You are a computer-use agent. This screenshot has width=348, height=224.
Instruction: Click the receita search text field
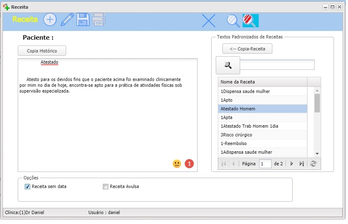tap(277, 65)
